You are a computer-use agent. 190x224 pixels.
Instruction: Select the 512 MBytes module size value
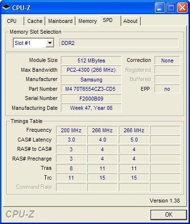(x=91, y=61)
